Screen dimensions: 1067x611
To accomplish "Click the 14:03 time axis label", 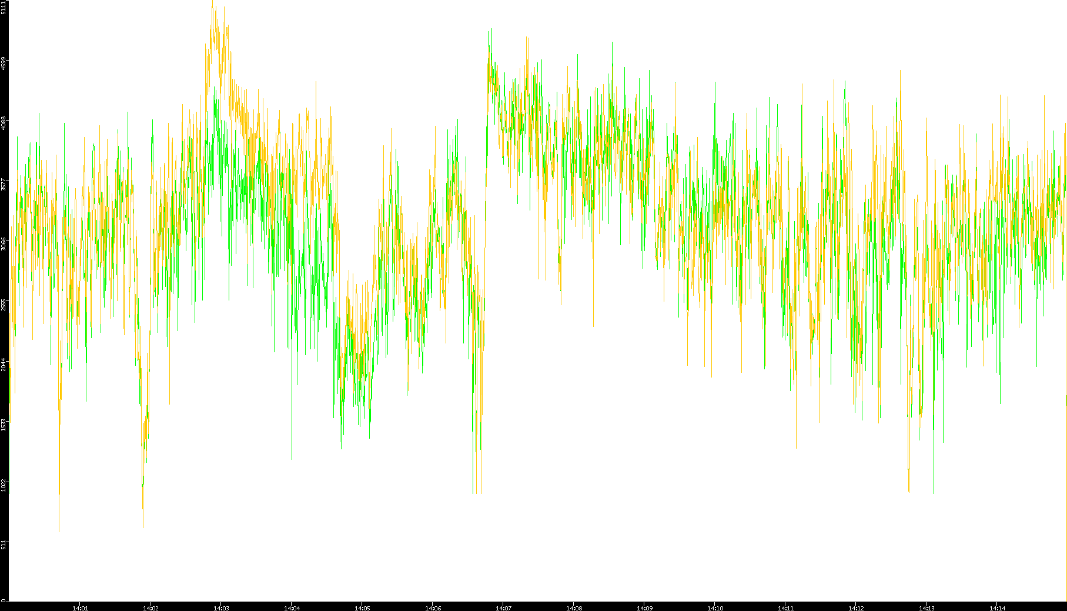I will (221, 608).
